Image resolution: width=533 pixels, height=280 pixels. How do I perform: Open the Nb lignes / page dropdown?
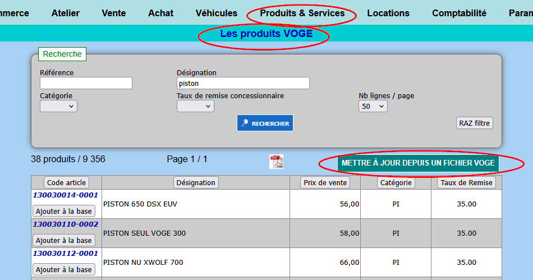coord(373,106)
